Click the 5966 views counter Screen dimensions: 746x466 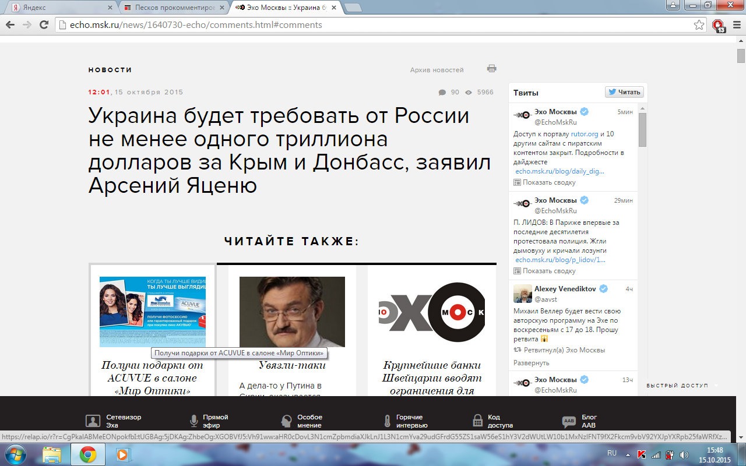480,92
